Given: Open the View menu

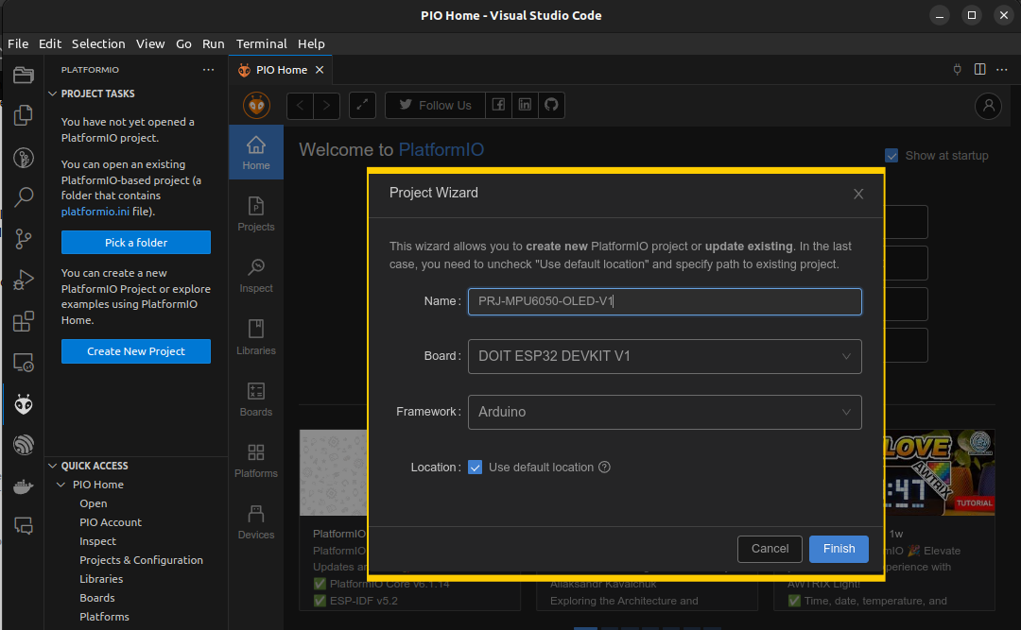Looking at the screenshot, I should tap(150, 43).
